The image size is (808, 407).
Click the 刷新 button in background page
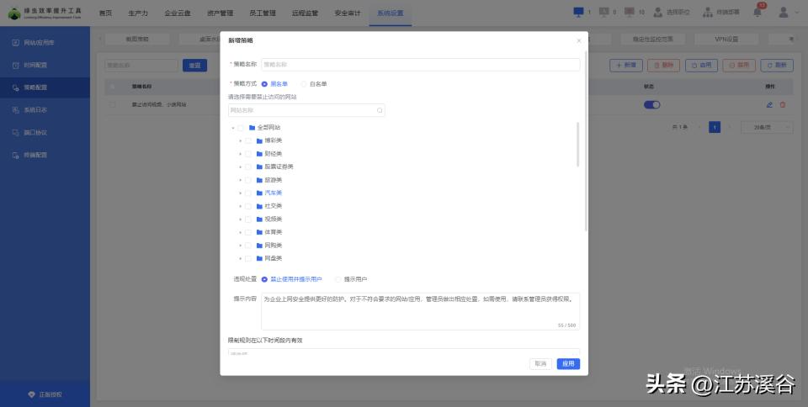777,66
